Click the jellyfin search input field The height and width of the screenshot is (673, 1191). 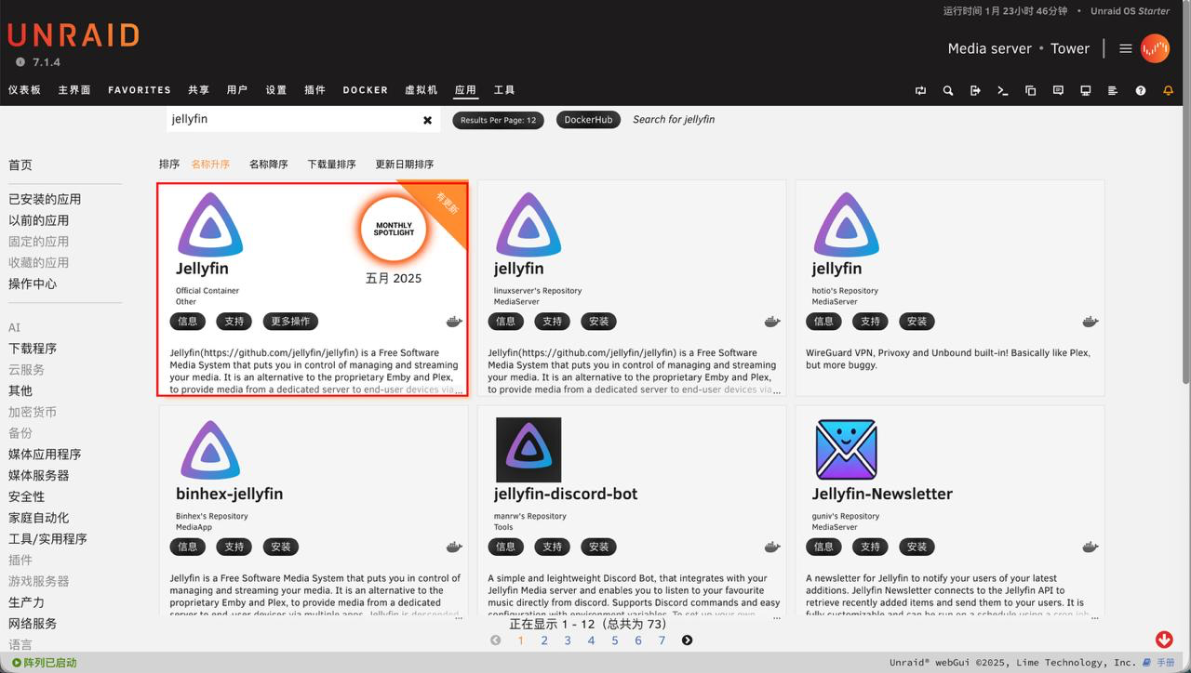click(x=288, y=120)
